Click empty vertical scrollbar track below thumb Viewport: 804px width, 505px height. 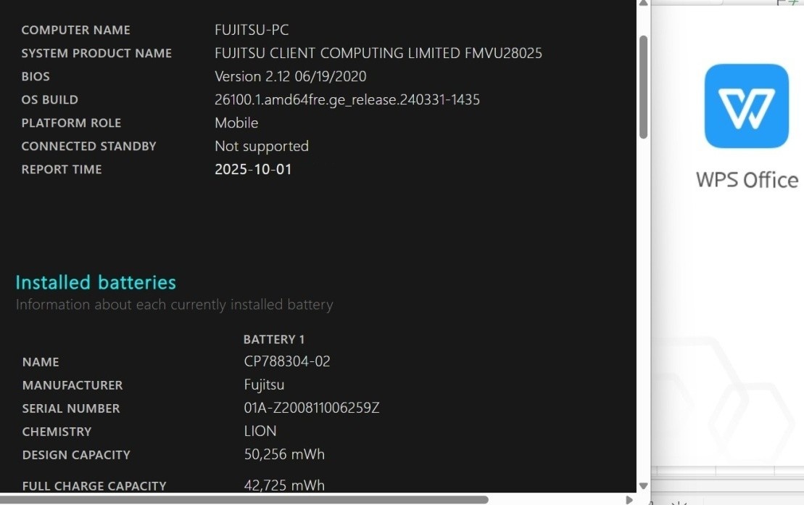tap(643, 308)
